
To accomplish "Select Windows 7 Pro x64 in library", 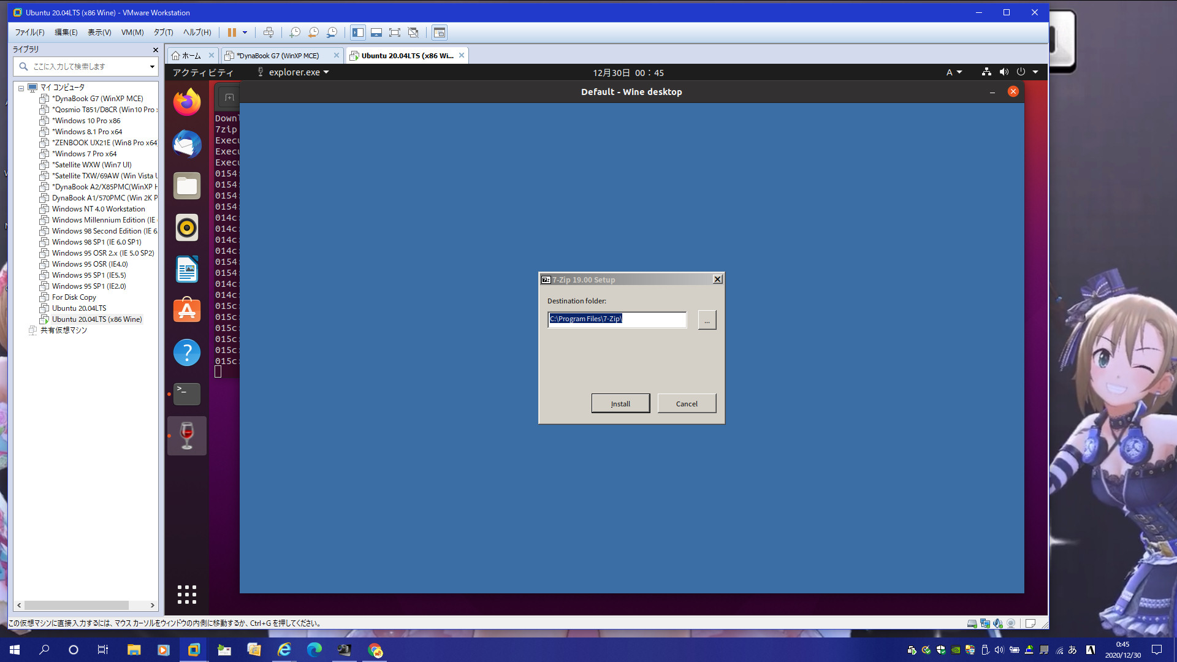I will pyautogui.click(x=84, y=154).
